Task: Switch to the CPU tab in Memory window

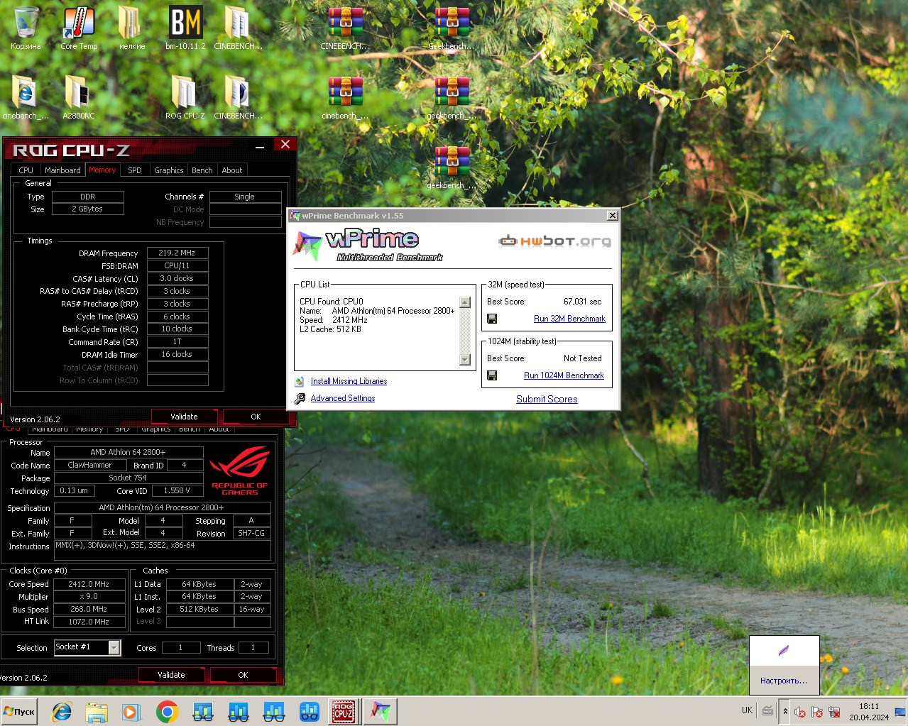Action: [26, 170]
